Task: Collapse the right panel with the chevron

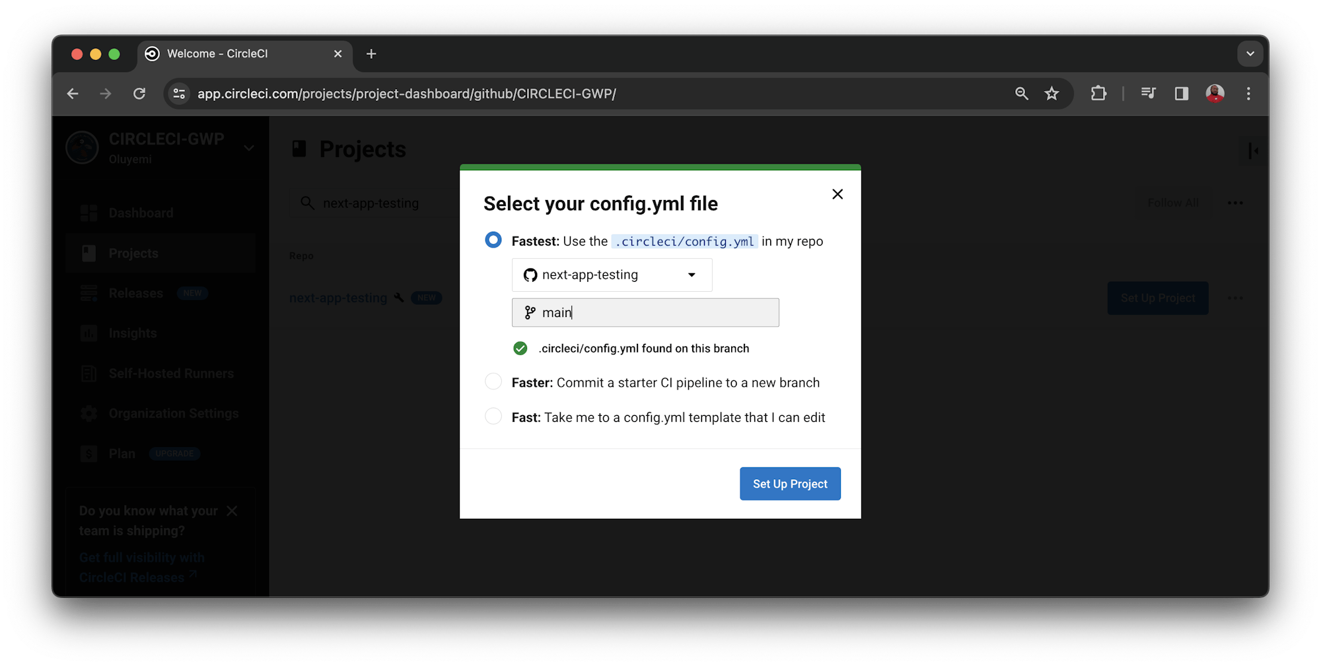Action: pyautogui.click(x=1254, y=150)
